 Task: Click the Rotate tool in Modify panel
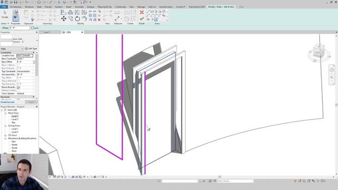coord(78,19)
